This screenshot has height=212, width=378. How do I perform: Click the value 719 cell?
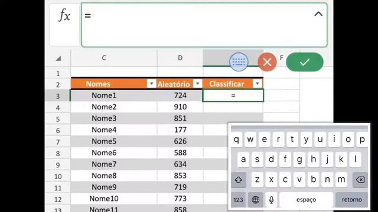coord(180,187)
